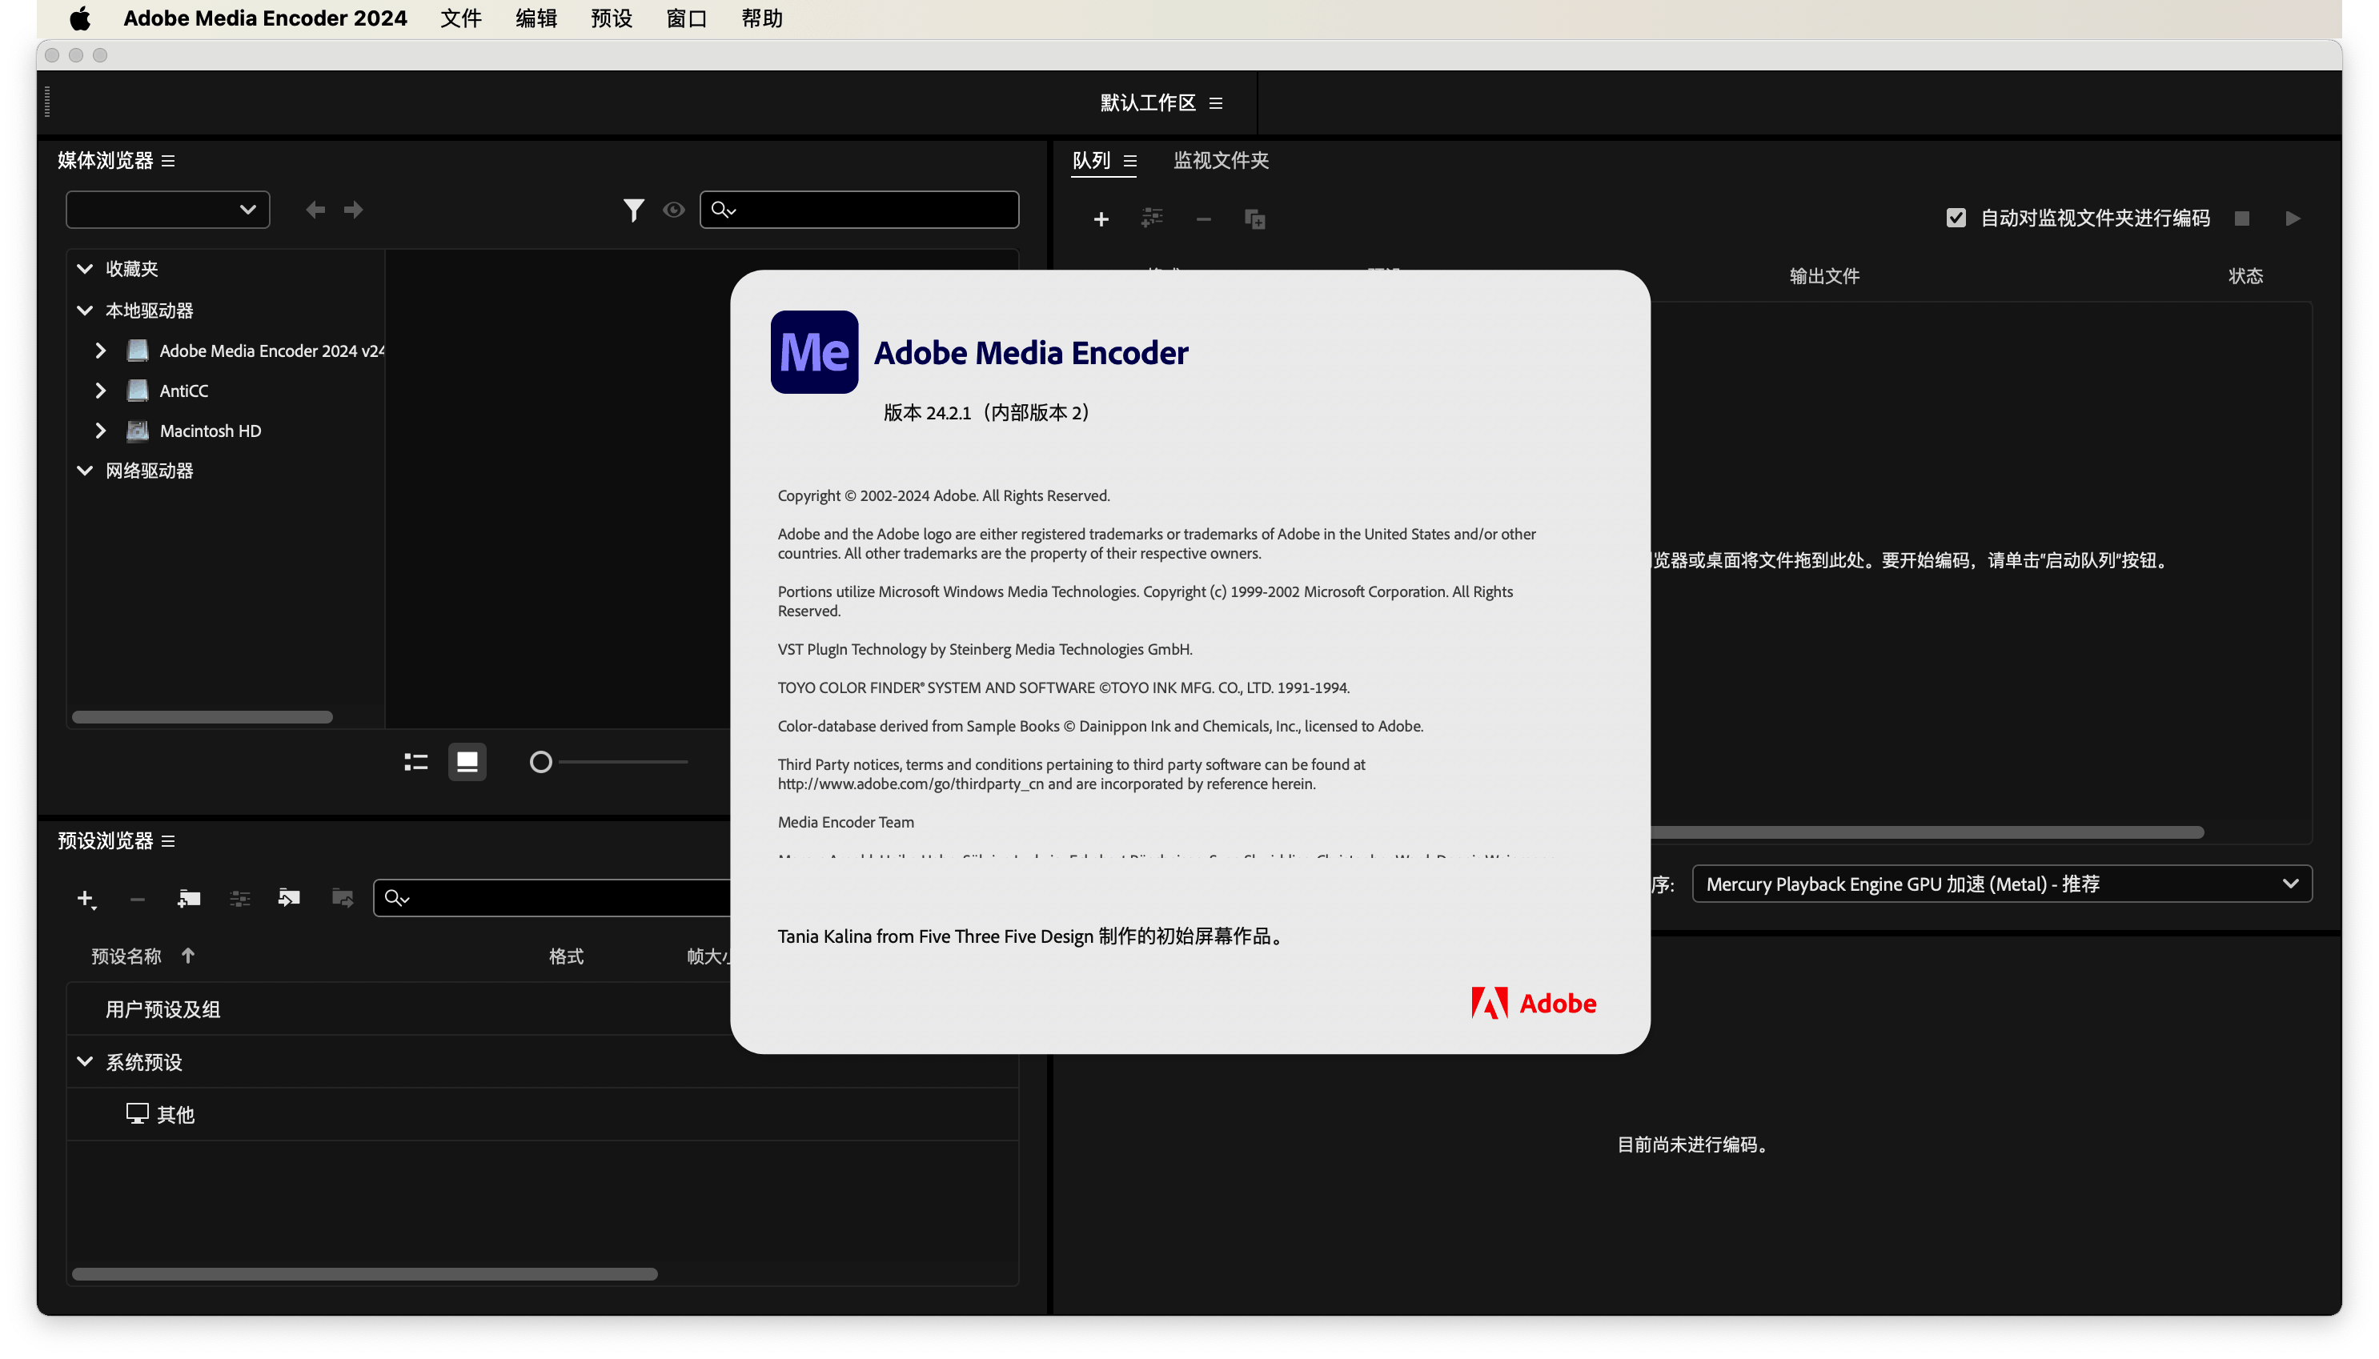Open the 队列 panel menu icon

[1129, 161]
